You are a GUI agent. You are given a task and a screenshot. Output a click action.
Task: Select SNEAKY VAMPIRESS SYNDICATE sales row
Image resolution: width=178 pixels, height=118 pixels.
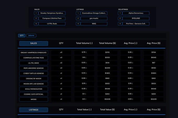pyautogui.click(x=34, y=53)
